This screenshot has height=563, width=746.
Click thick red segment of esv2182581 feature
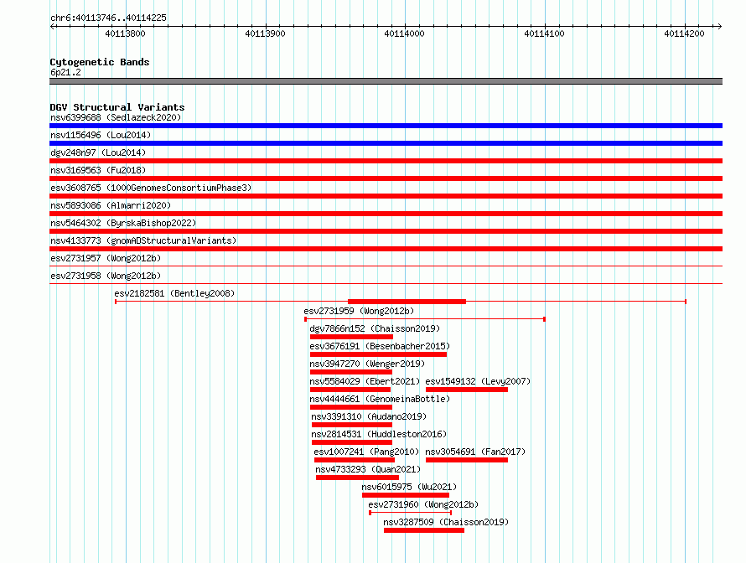coord(407,302)
